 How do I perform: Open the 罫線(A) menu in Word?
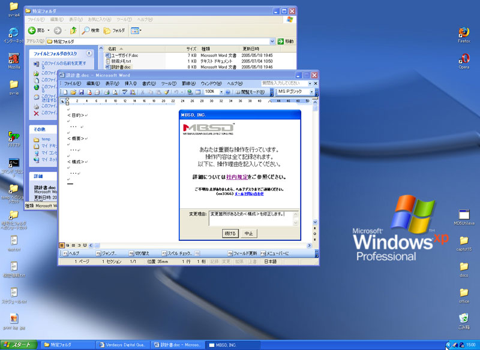188,83
